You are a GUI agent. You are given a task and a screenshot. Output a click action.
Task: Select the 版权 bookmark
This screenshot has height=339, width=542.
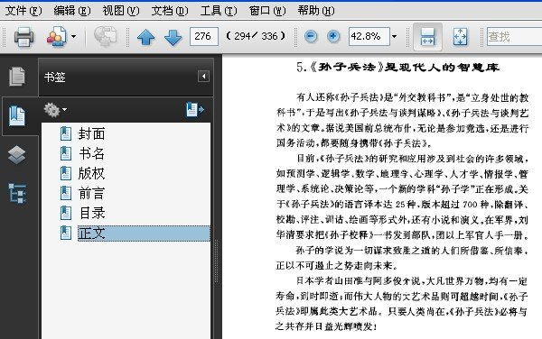pos(91,173)
